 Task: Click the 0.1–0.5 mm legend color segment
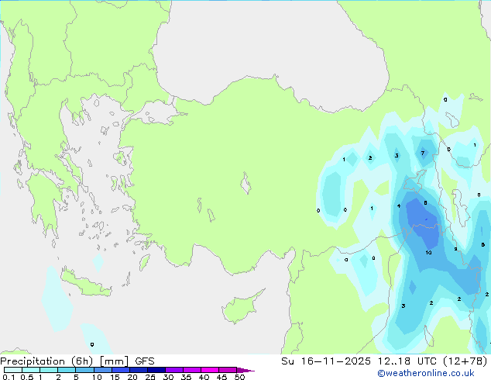(x=13, y=370)
